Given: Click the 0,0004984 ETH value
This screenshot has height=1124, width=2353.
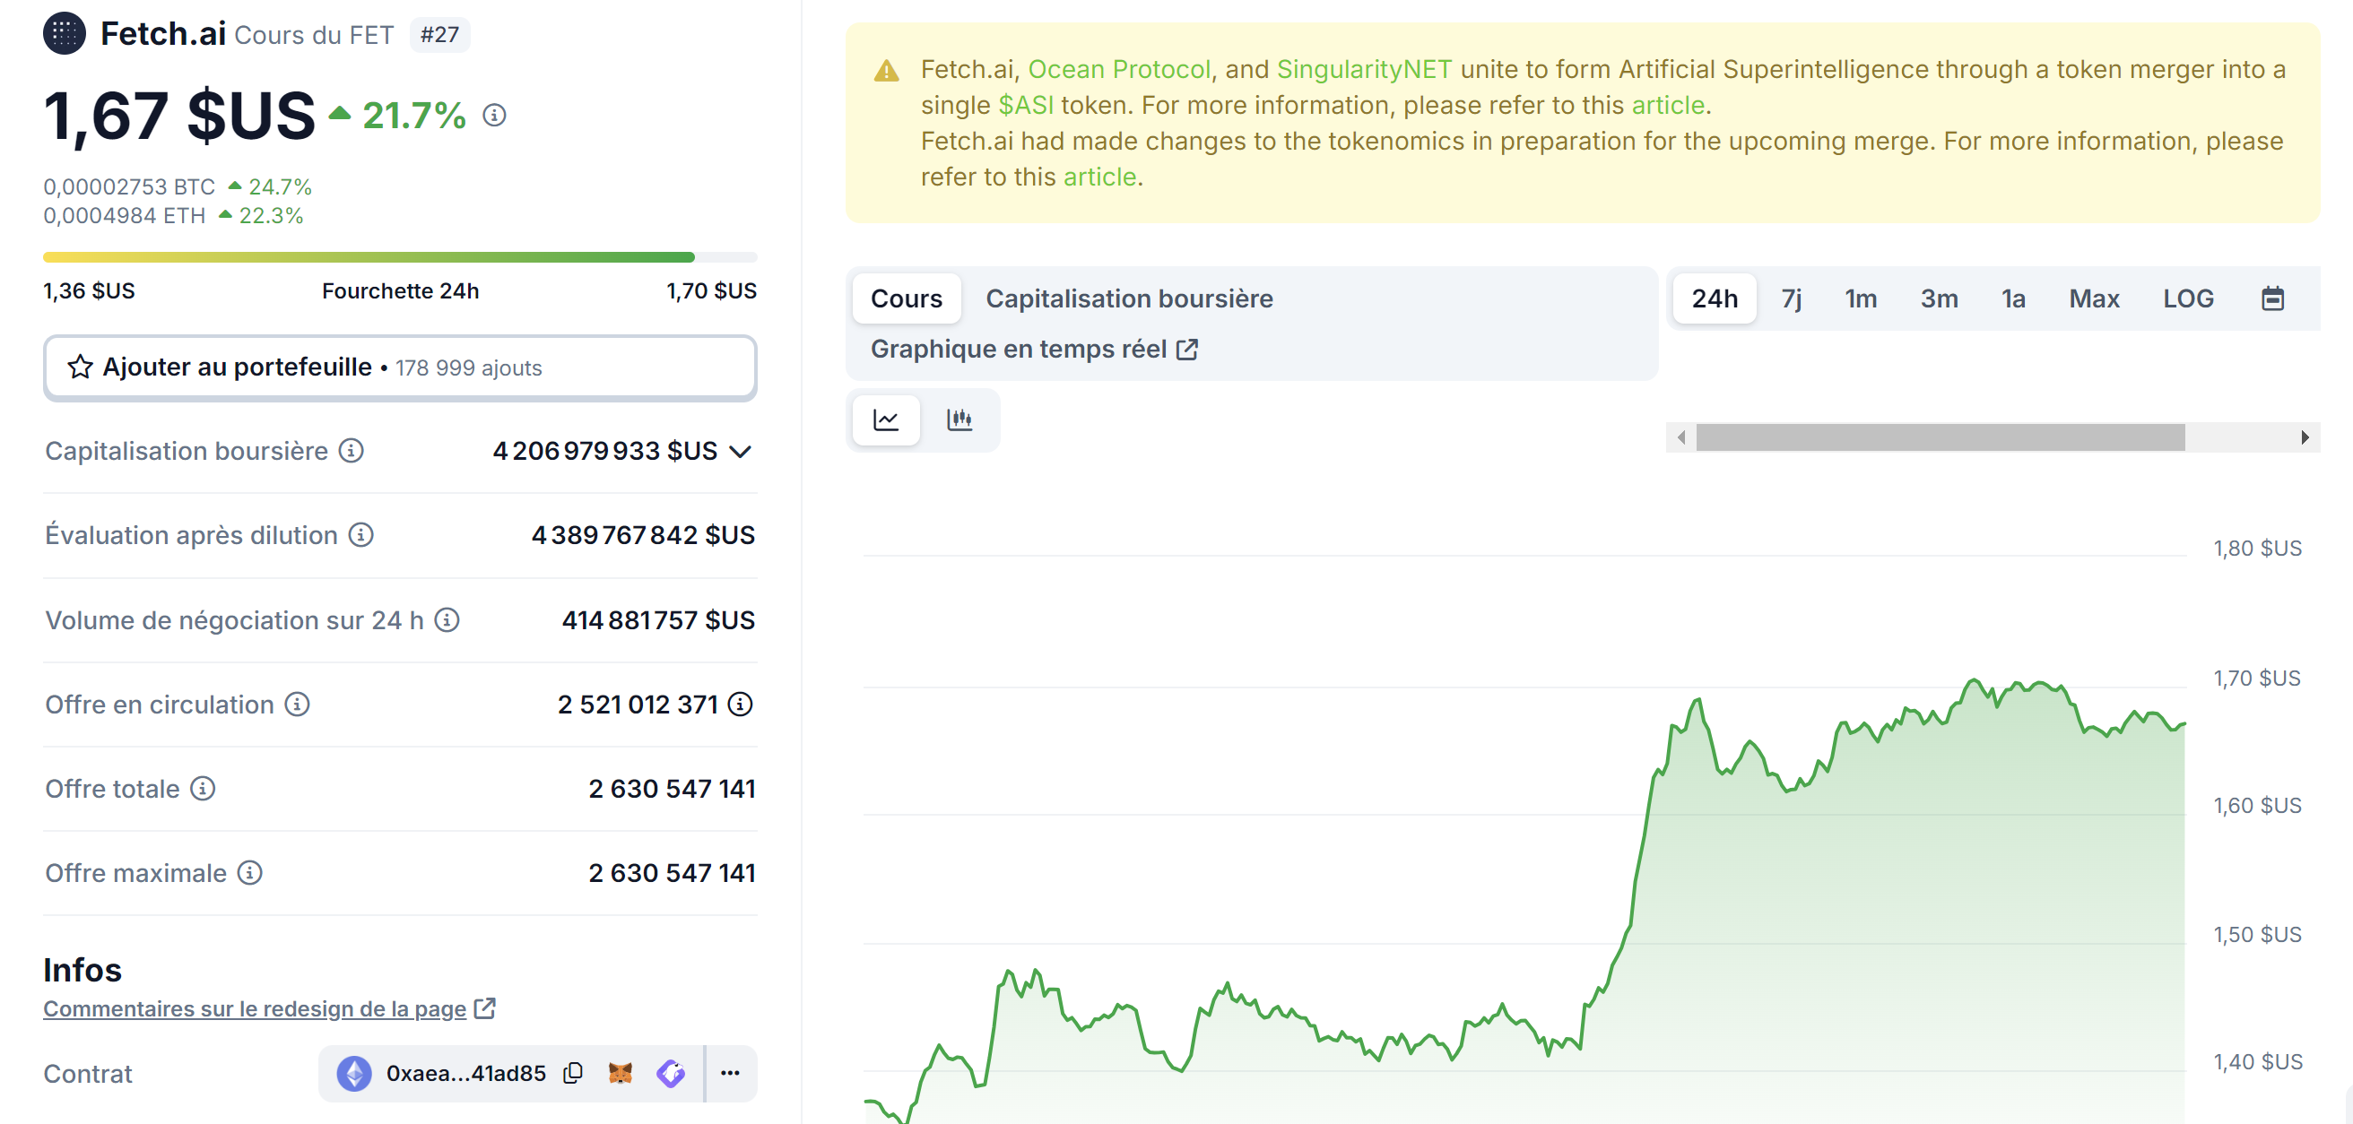Looking at the screenshot, I should pos(125,215).
